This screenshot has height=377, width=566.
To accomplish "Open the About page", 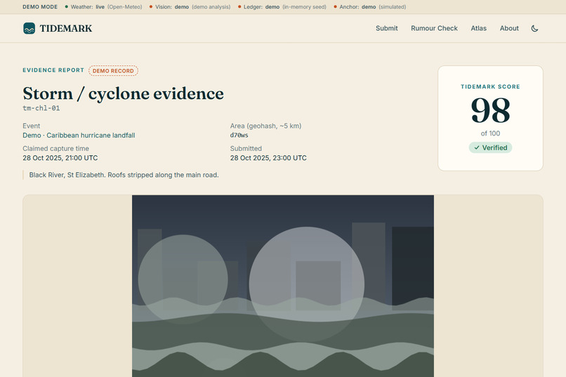I will tap(509, 28).
